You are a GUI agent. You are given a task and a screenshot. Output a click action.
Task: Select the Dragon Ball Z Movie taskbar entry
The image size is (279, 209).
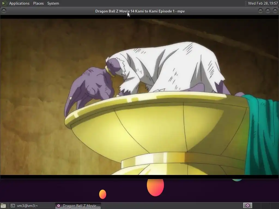(x=78, y=206)
